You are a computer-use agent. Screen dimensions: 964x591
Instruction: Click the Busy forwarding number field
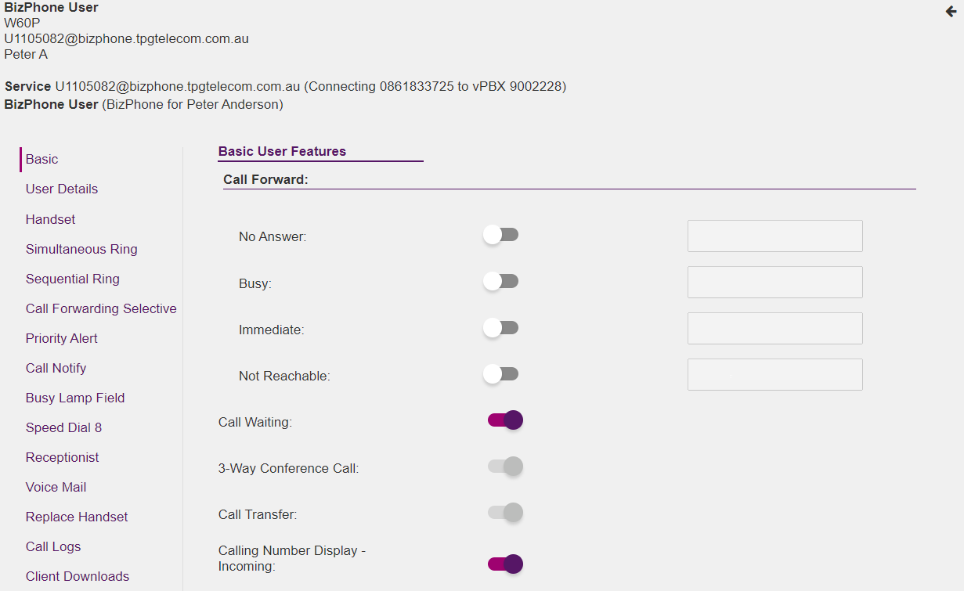pos(774,282)
